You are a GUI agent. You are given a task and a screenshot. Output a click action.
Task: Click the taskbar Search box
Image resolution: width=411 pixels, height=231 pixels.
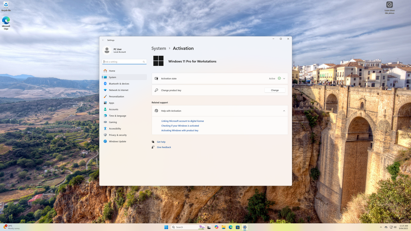pyautogui.click(x=188, y=227)
